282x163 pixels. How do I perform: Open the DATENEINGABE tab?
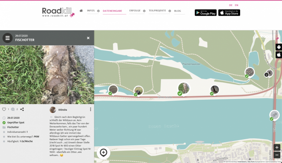[x=112, y=11]
